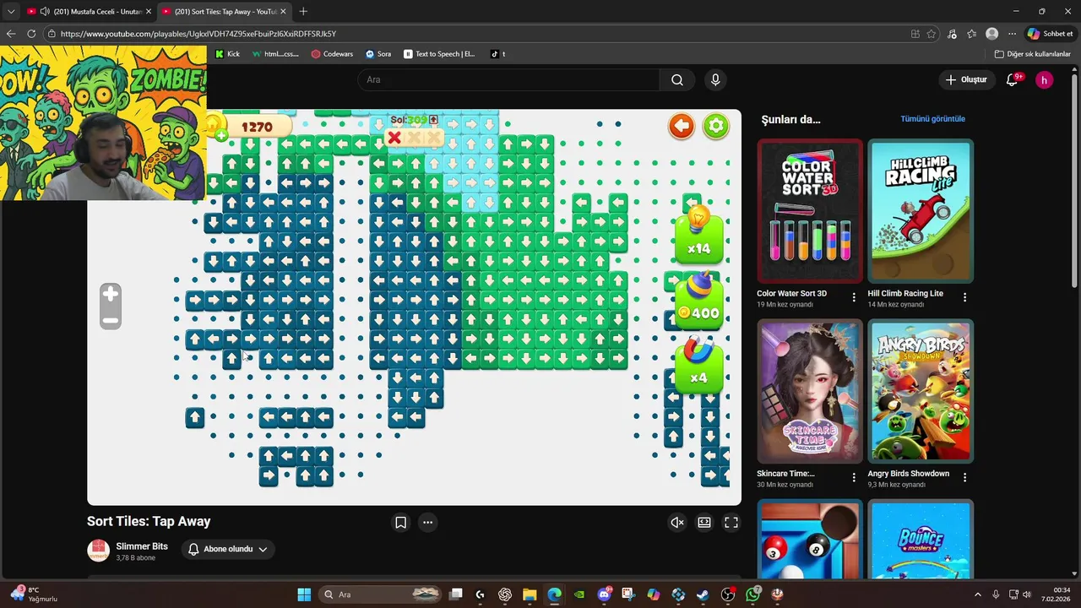Save game with the bookmark icon
Screen dimensions: 1081x608
click(x=401, y=523)
